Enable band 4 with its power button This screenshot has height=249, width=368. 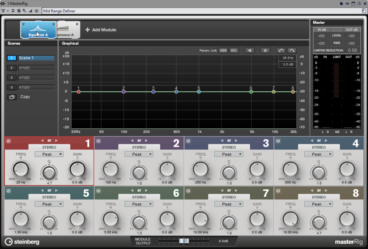(x=278, y=141)
